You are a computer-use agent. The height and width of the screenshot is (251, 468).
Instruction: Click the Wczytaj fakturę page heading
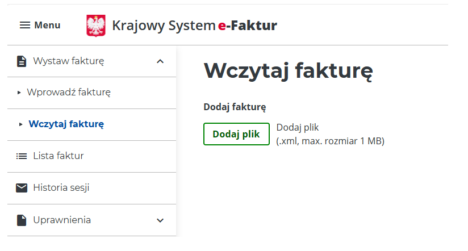click(x=288, y=71)
